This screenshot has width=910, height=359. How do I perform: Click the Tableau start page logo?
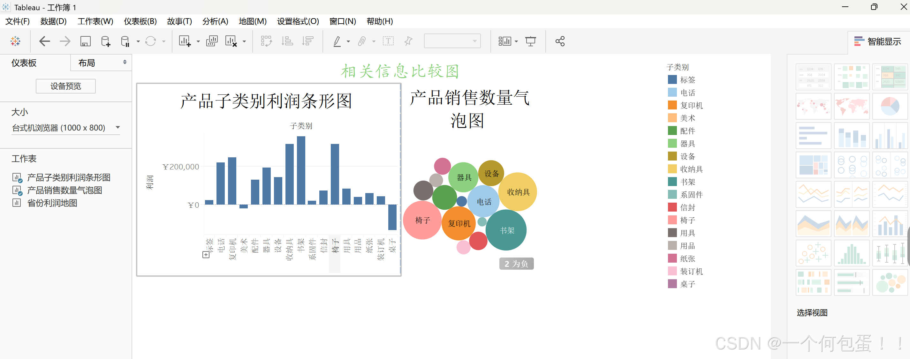(15, 41)
